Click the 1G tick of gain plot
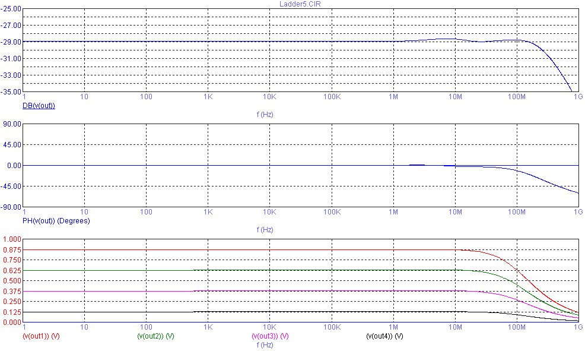This screenshot has height=351, width=585. (x=578, y=97)
